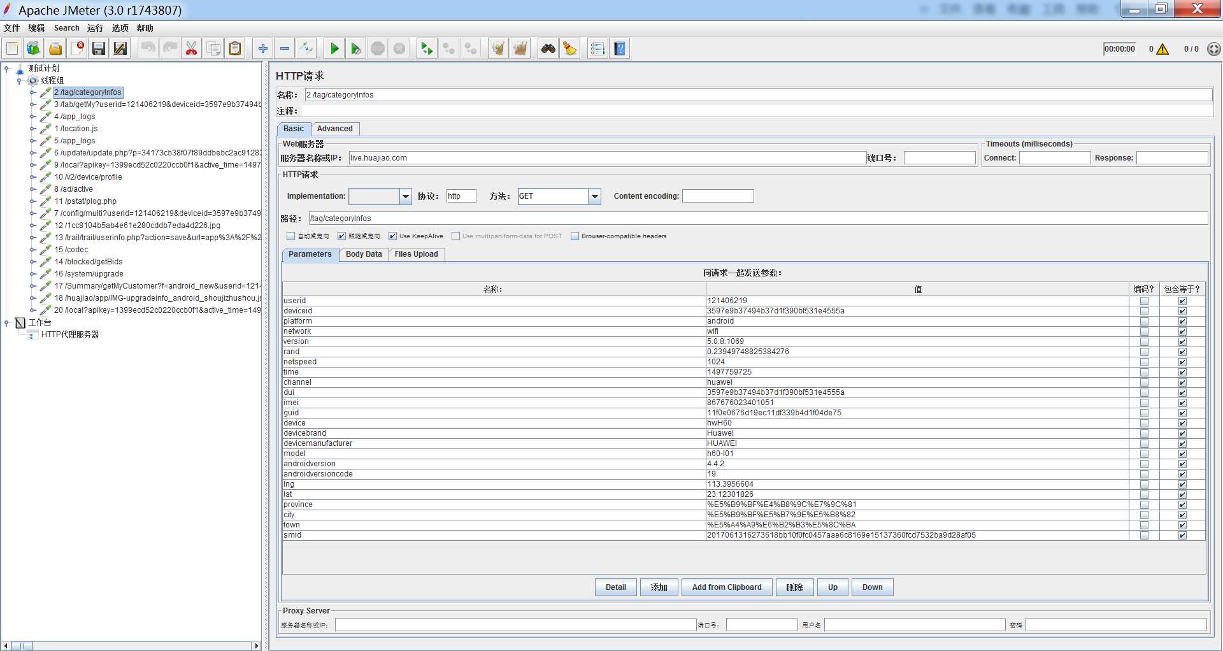Open the GET method dropdown
Image resolution: width=1223 pixels, height=651 pixels.
(x=595, y=196)
